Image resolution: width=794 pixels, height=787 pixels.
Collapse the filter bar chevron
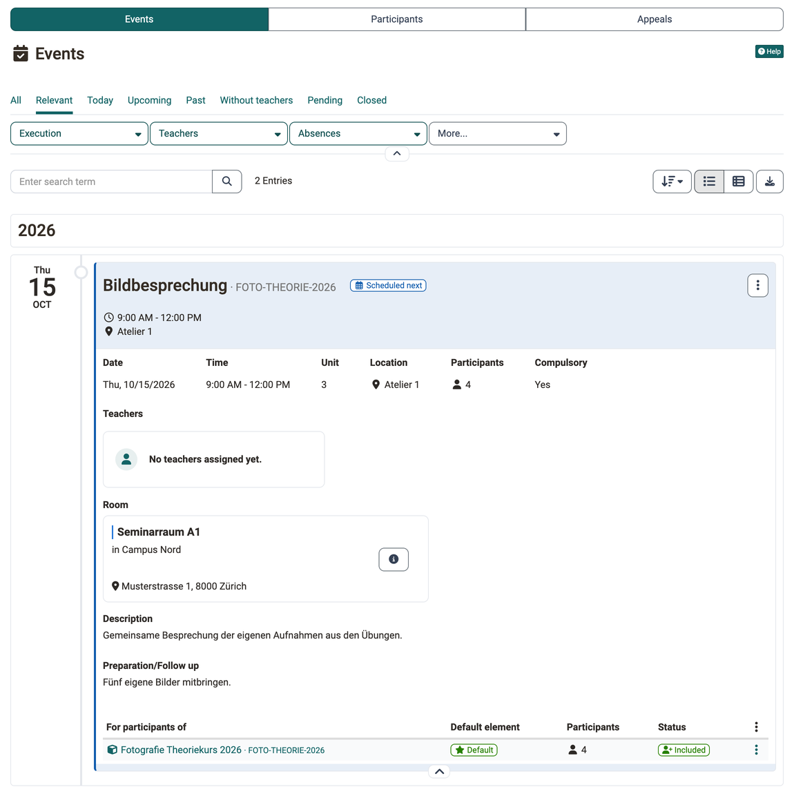coord(397,153)
